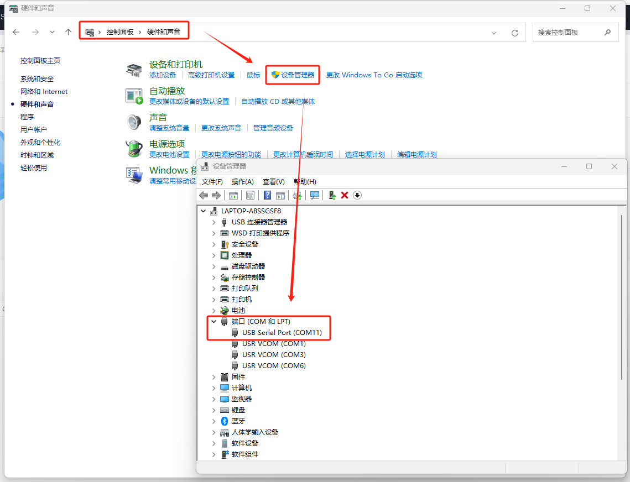Click the blue question mark help icon
630x482 pixels.
click(x=268, y=195)
